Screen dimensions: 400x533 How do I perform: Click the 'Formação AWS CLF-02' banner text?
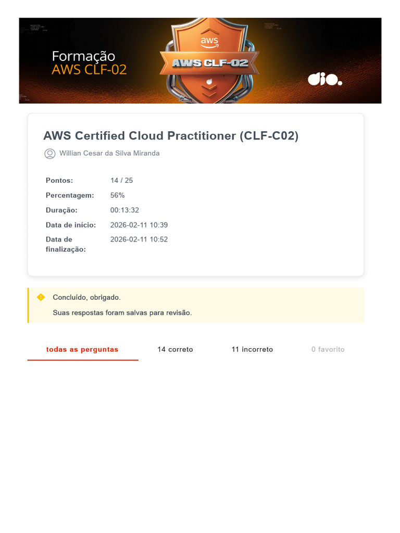(x=89, y=63)
